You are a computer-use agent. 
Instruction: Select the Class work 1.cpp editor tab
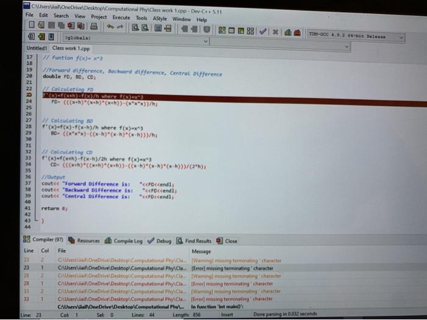71,48
